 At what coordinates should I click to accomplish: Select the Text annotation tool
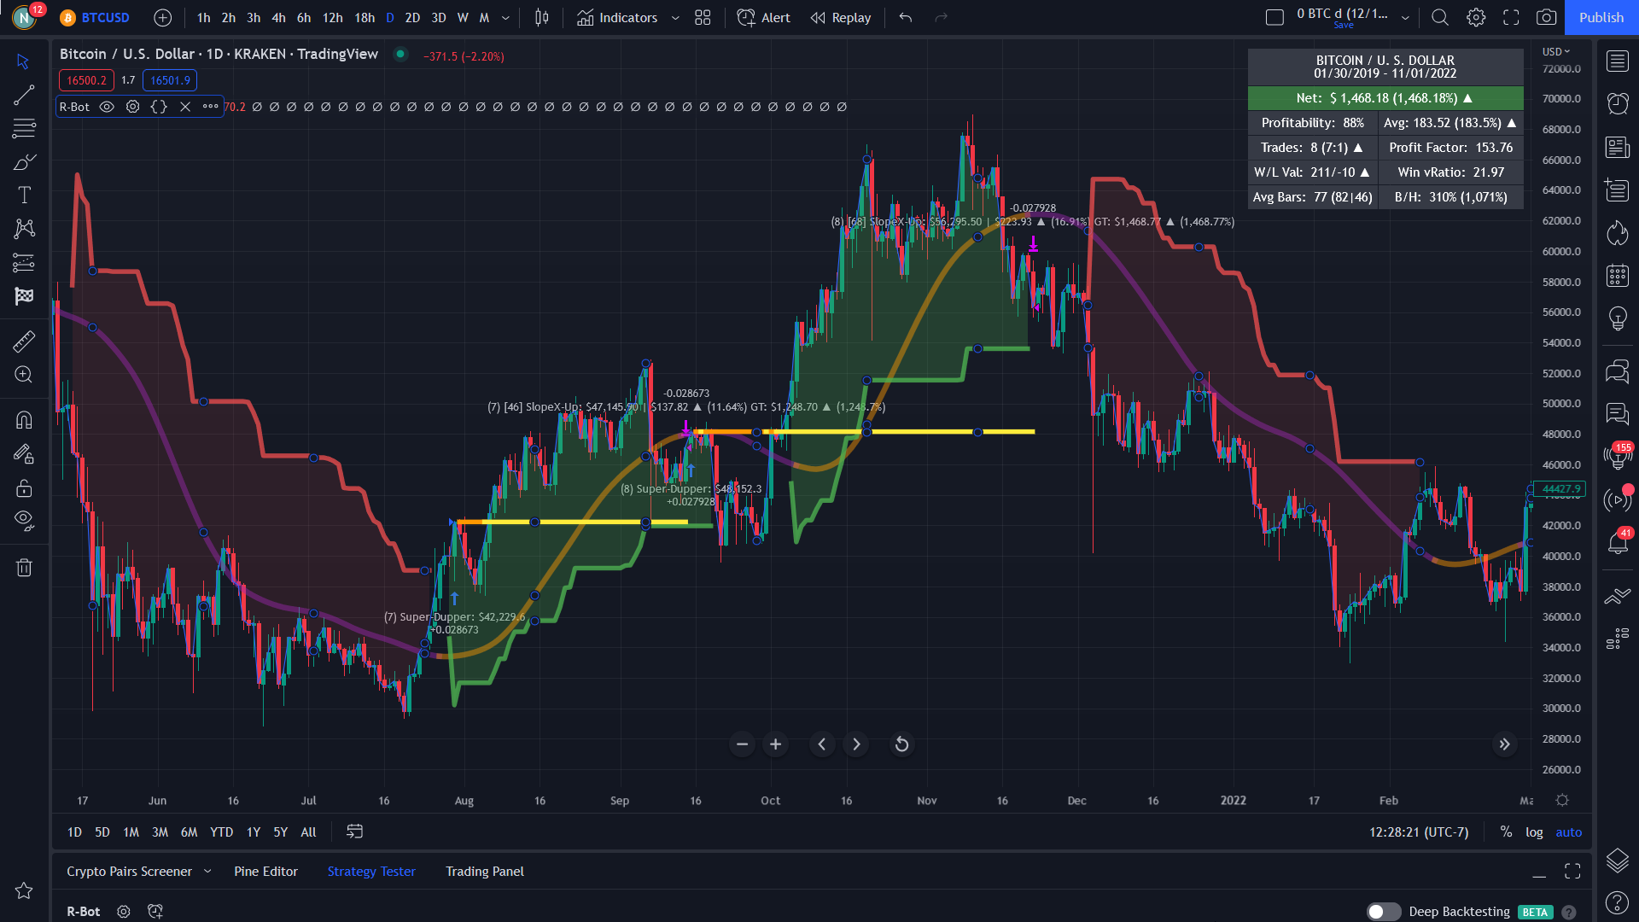[24, 195]
